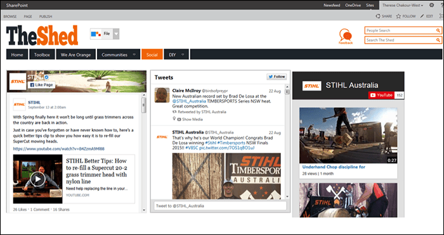Click the Facebook Like Page button
444x235 pixels.
pyautogui.click(x=41, y=85)
